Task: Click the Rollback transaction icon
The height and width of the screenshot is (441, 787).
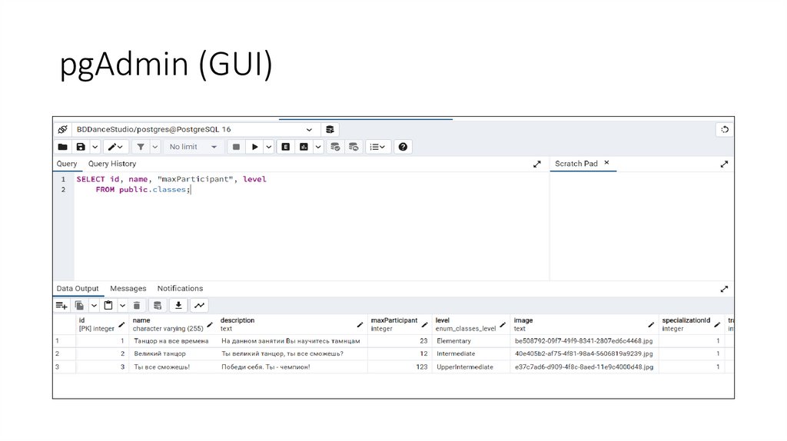Action: (x=354, y=147)
